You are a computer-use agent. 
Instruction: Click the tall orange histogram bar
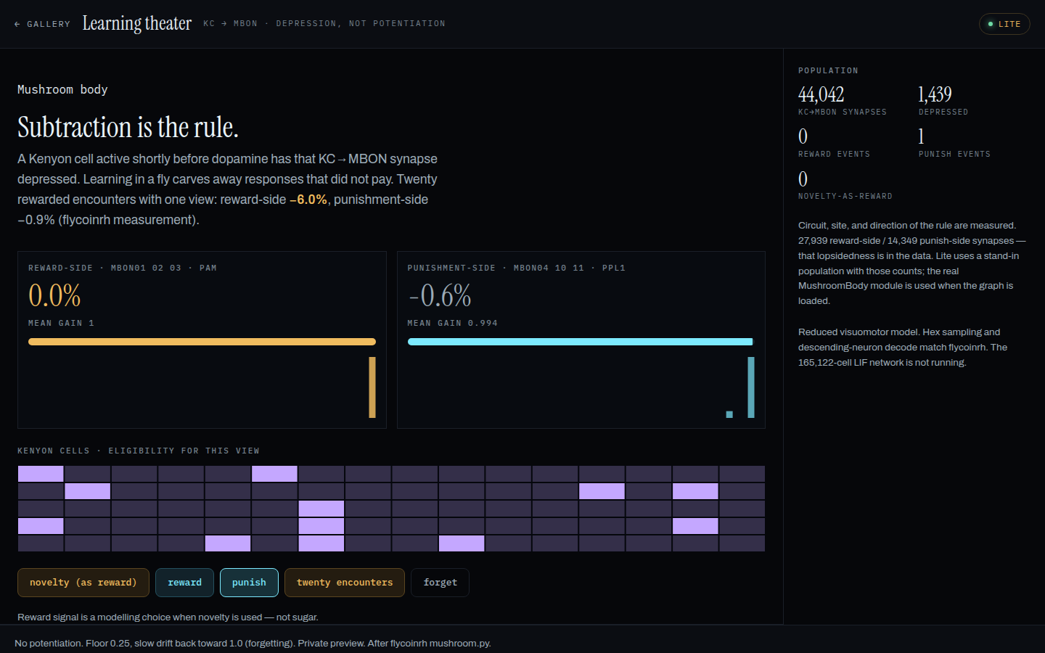click(372, 387)
